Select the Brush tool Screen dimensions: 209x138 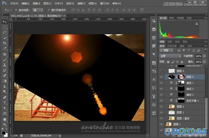[x=5, y=60]
